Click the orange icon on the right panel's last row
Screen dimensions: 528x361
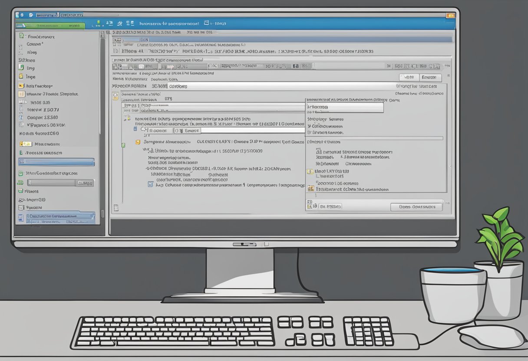(310, 189)
